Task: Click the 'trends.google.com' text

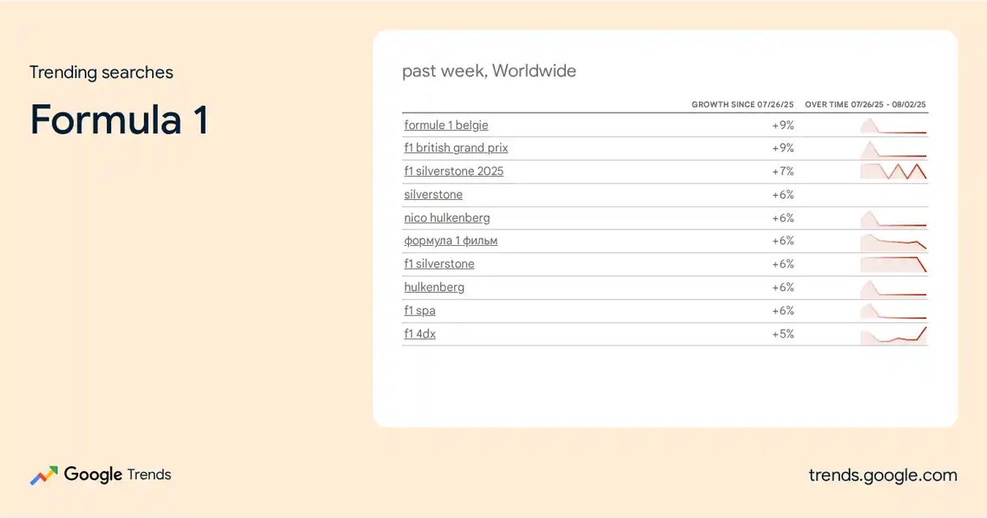Action: 883,475
